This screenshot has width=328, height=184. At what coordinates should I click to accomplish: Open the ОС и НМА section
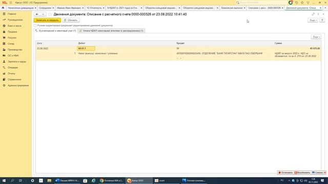click(x=13, y=56)
